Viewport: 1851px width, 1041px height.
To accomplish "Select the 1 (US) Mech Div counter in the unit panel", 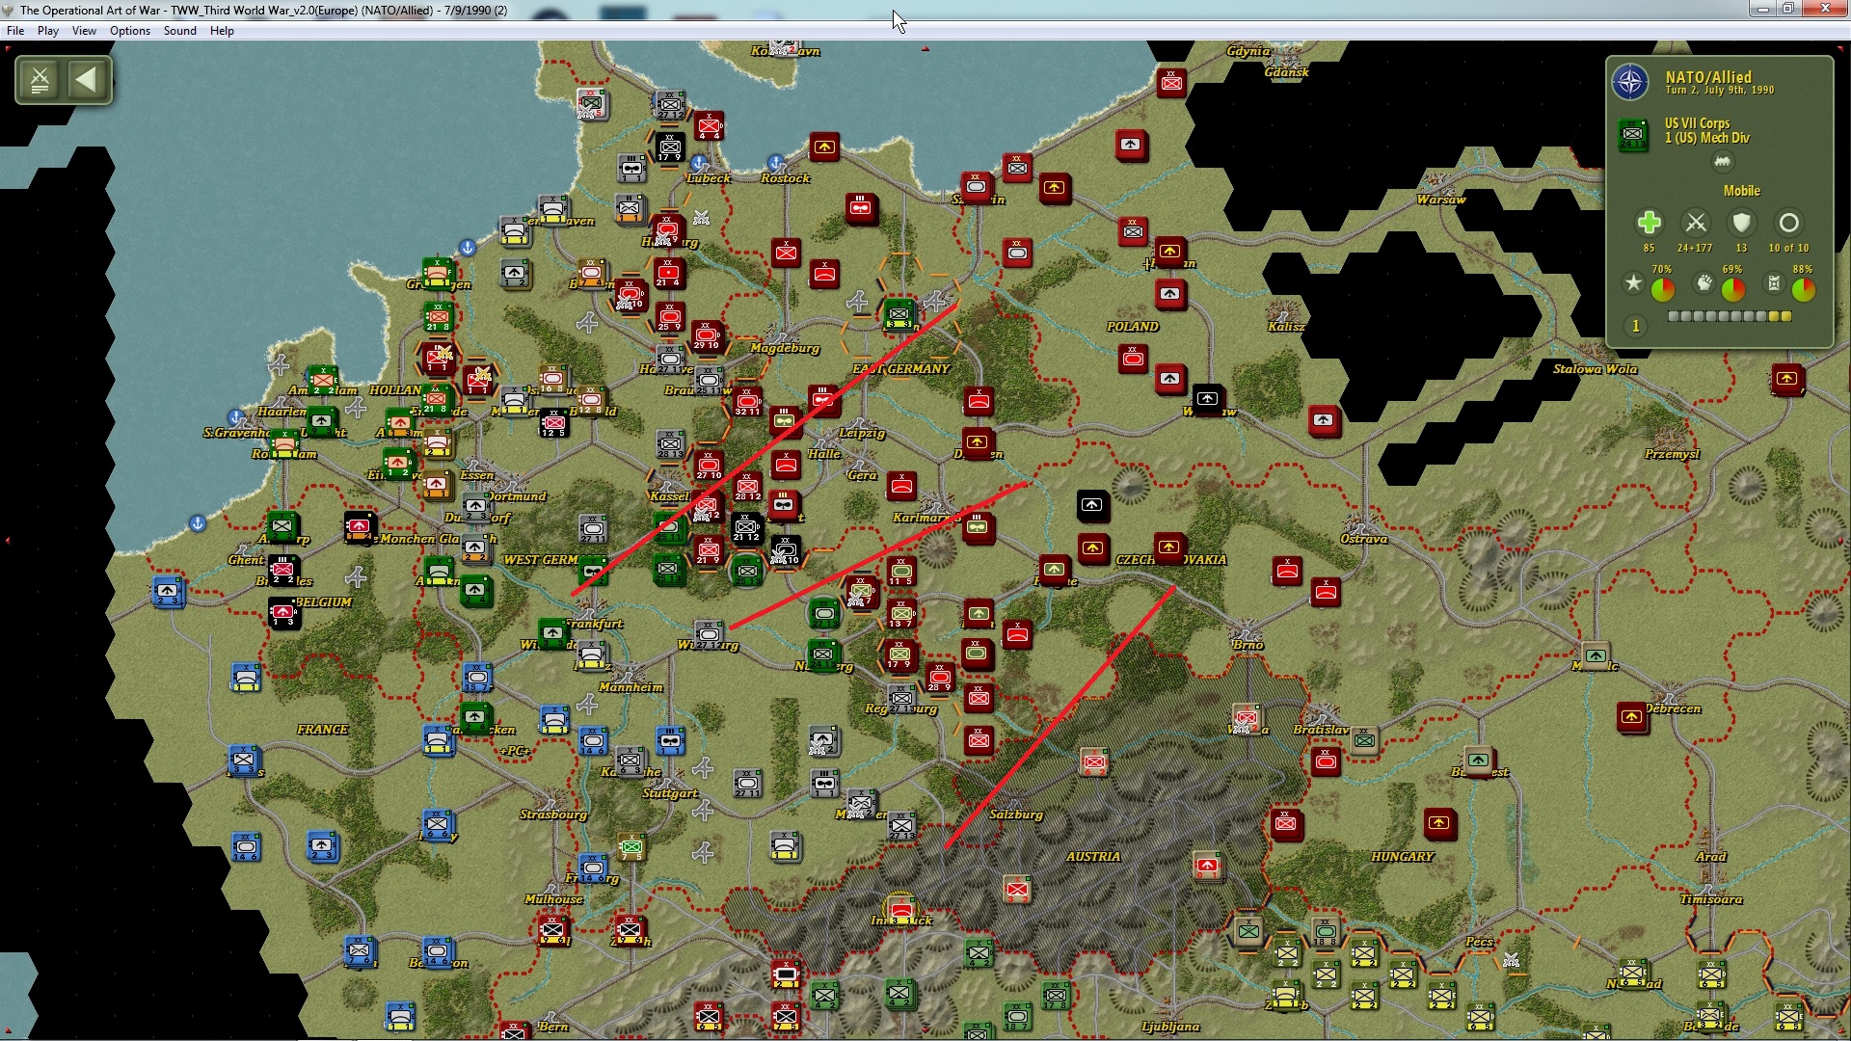I will tap(1633, 134).
